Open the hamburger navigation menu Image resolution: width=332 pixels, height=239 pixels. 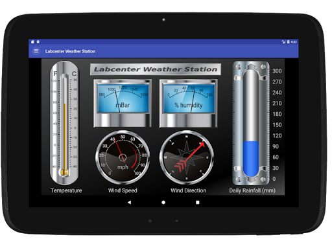pos(36,51)
